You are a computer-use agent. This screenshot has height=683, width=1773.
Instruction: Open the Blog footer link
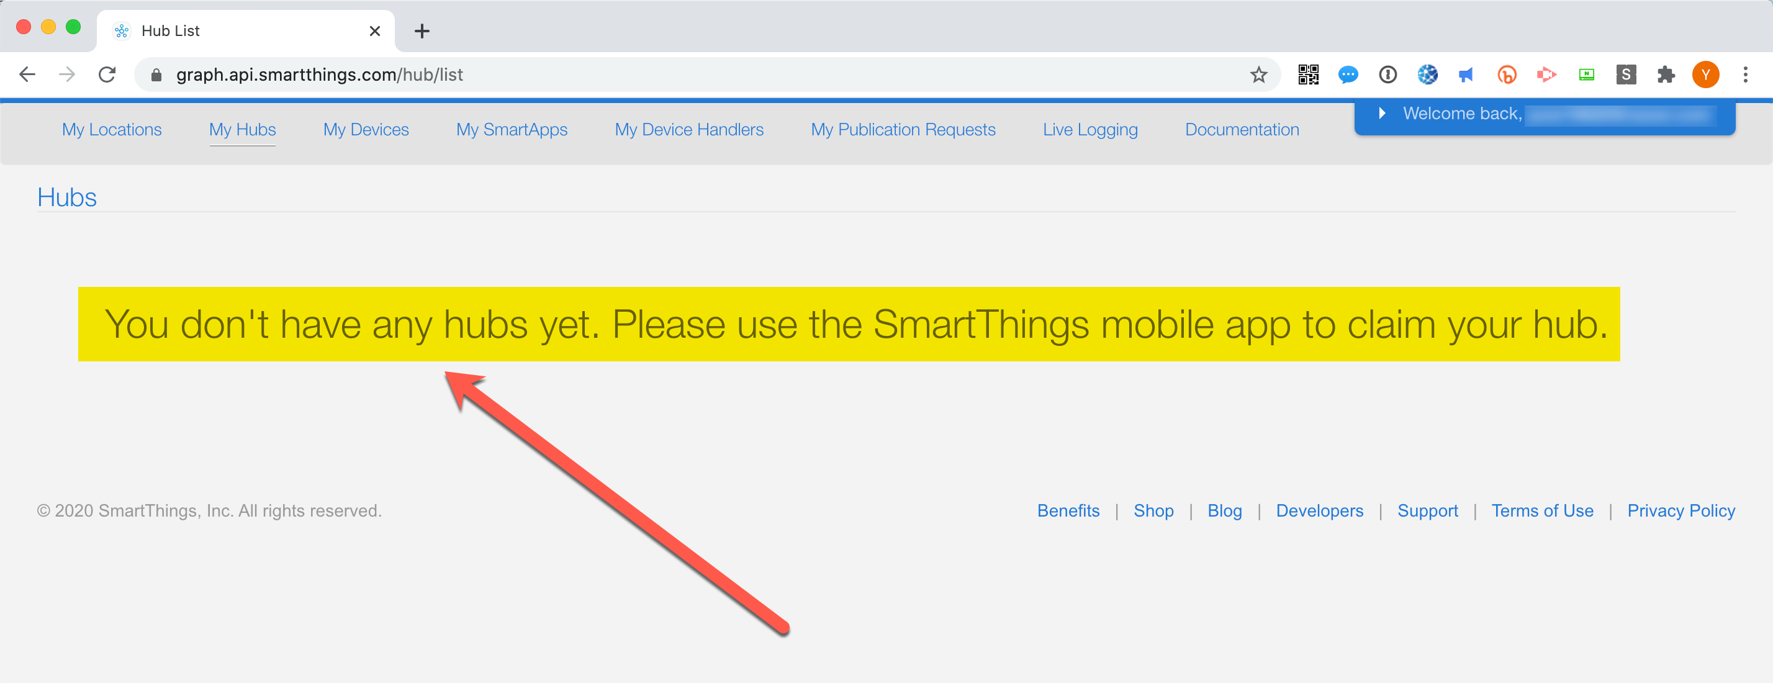click(1224, 511)
